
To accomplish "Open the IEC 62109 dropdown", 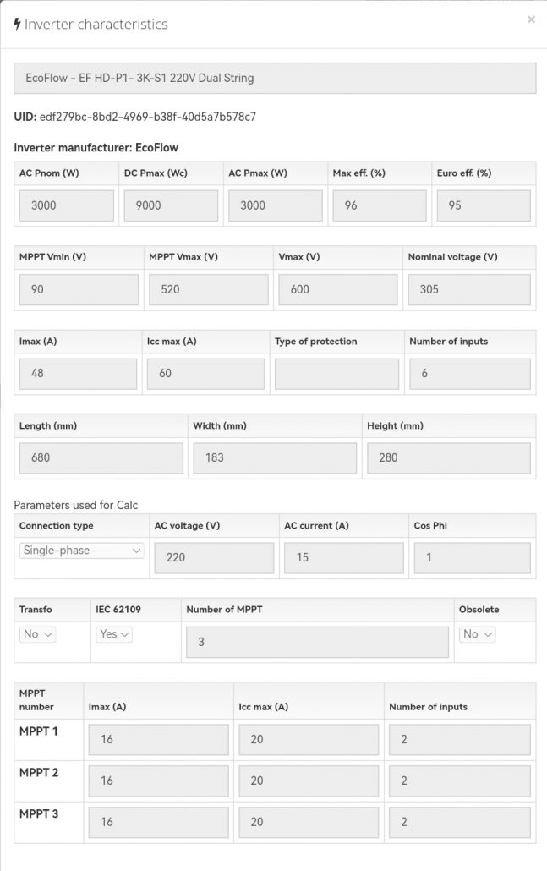I will point(114,634).
